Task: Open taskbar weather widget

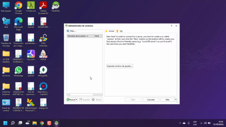Action: click(28, 123)
